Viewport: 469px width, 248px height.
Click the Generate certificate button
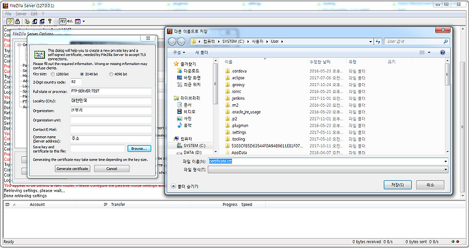(72, 169)
